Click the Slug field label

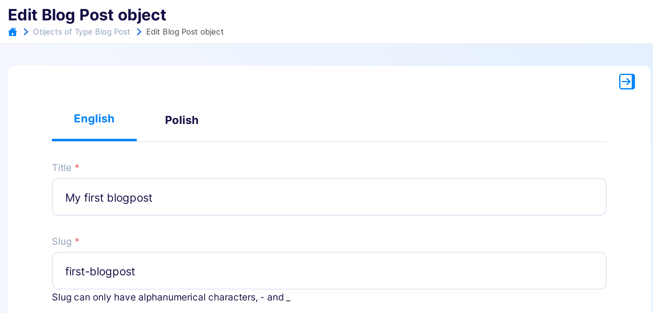62,242
